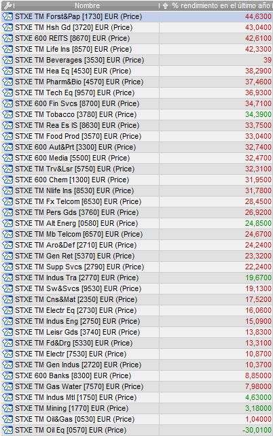This screenshot has height=436, width=273.
Task: Click chart icon beside STXE TM Oil Eq
Action: (7, 430)
